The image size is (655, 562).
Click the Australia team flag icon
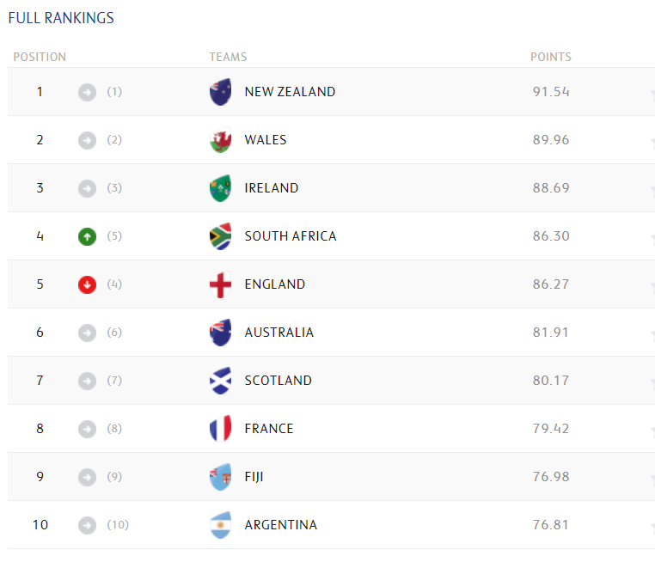click(x=221, y=333)
